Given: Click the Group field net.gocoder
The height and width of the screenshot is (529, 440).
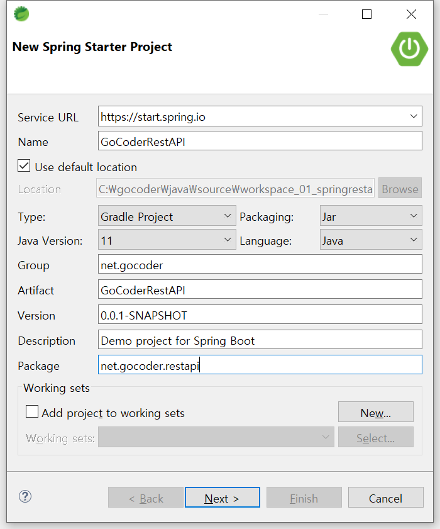Looking at the screenshot, I should pyautogui.click(x=260, y=264).
